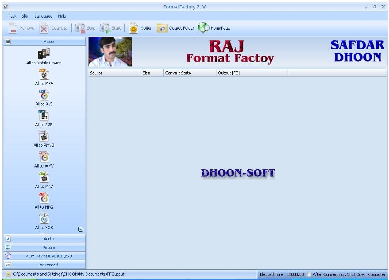Open Option gear icon
The image size is (389, 280).
pos(134,28)
